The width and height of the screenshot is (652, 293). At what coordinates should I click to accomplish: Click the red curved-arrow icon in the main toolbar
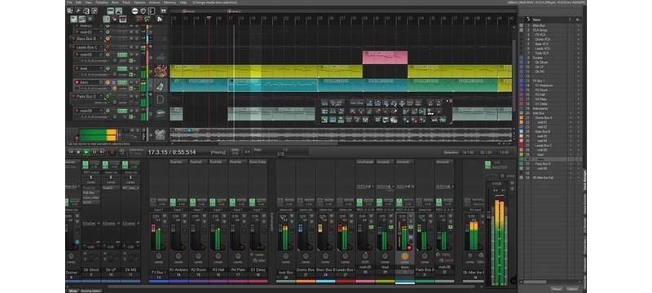click(139, 19)
